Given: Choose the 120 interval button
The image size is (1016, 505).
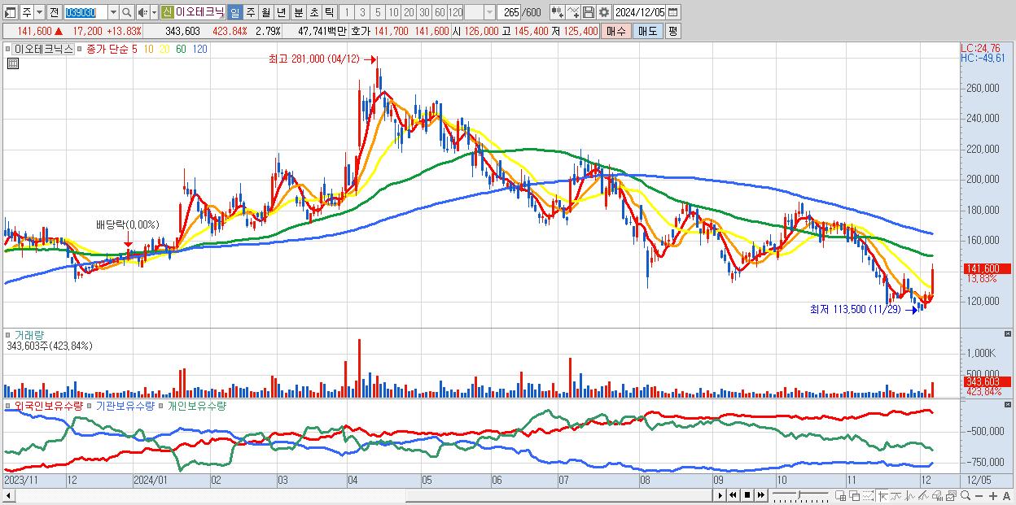Looking at the screenshot, I should 455,12.
